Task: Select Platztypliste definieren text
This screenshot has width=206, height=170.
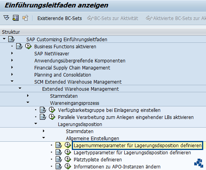Action: [98, 160]
